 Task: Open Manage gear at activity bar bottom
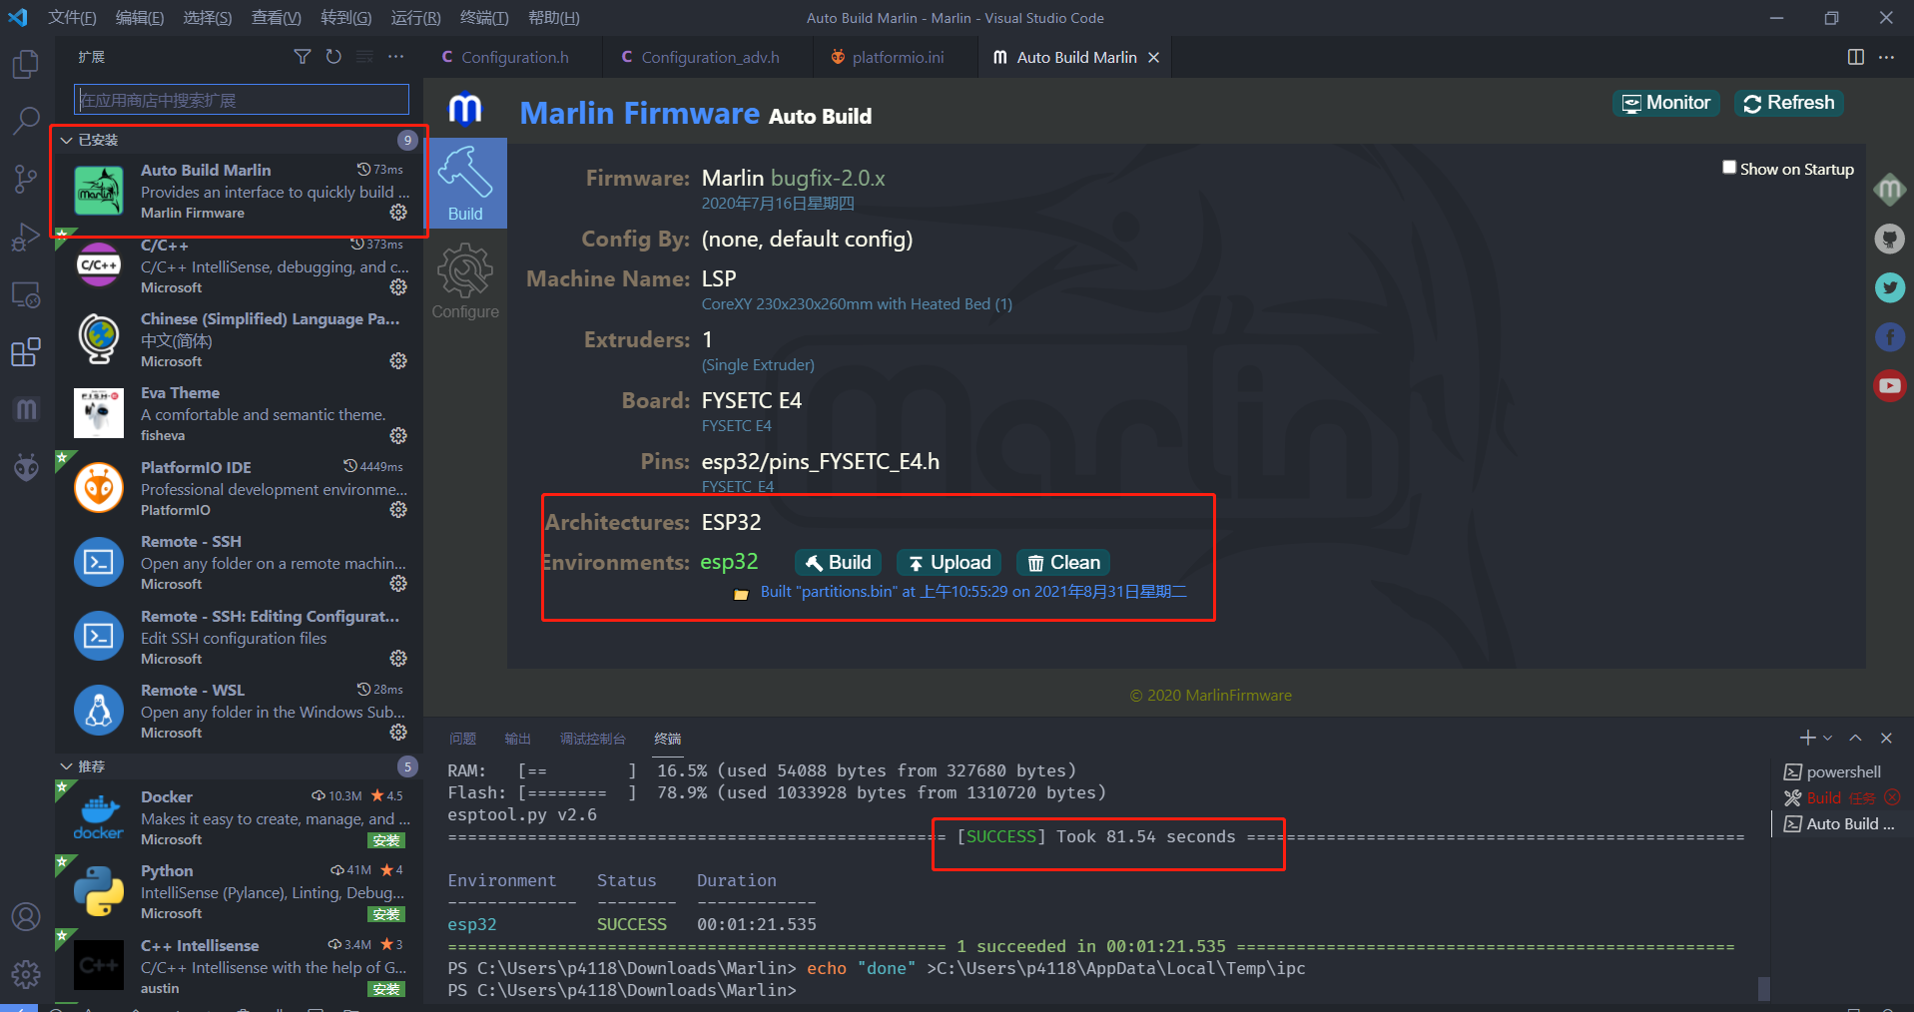(x=25, y=973)
